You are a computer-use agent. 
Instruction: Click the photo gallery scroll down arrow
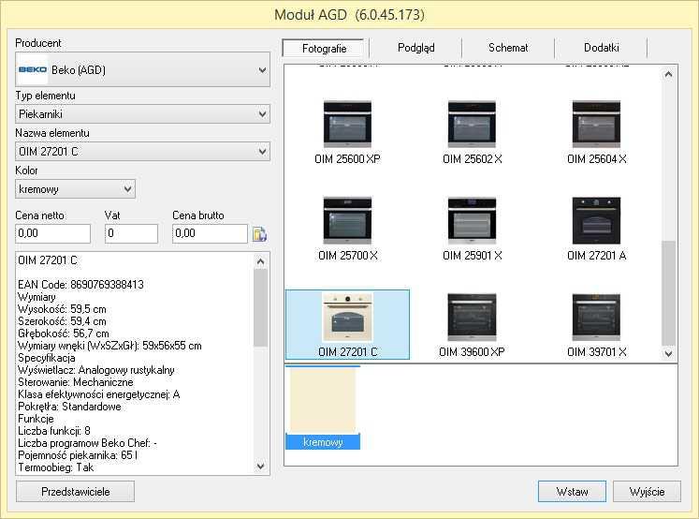[x=668, y=353]
